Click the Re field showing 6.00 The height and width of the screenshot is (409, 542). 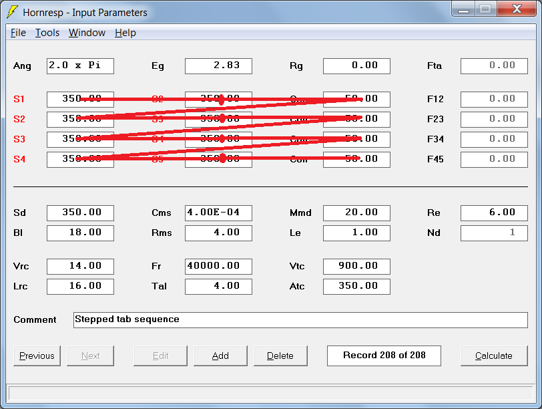pyautogui.click(x=495, y=213)
